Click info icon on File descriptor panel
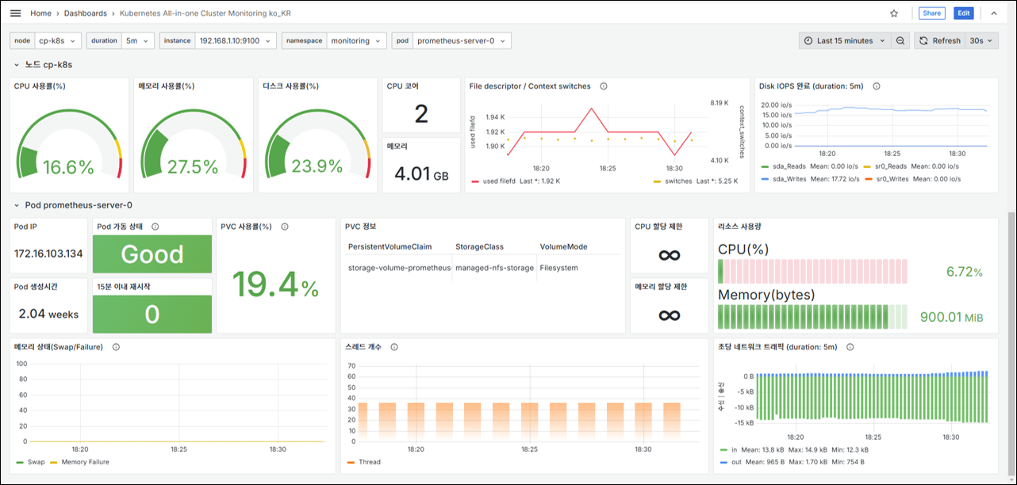1017x485 pixels. [603, 86]
